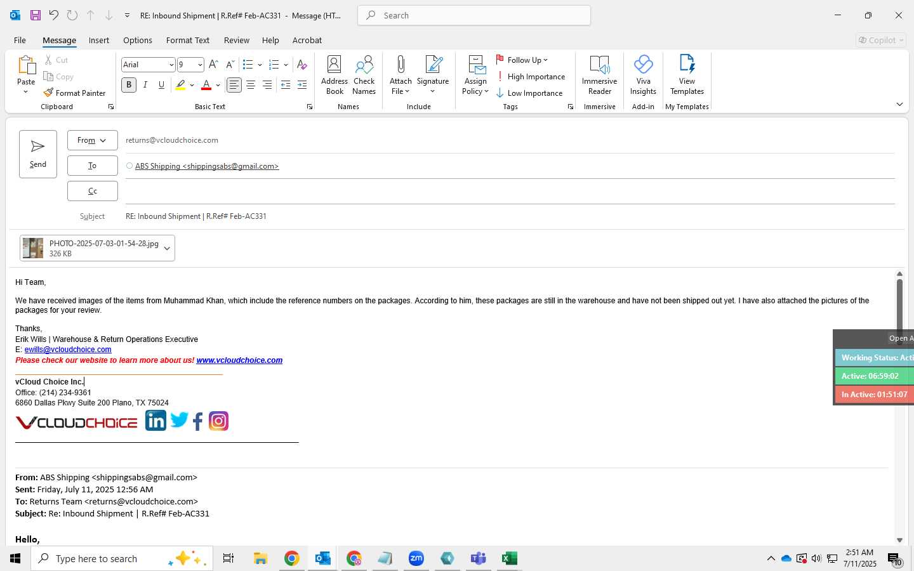
Task: Apply yellow text highlight color
Action: (181, 85)
